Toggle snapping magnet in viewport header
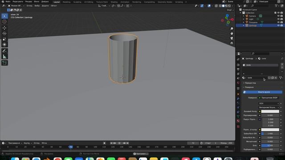Screen dimensions: 285x160 [118, 6]
